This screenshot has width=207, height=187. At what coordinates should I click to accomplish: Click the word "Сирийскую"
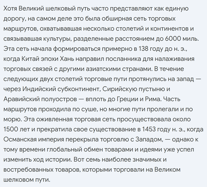point(120,89)
